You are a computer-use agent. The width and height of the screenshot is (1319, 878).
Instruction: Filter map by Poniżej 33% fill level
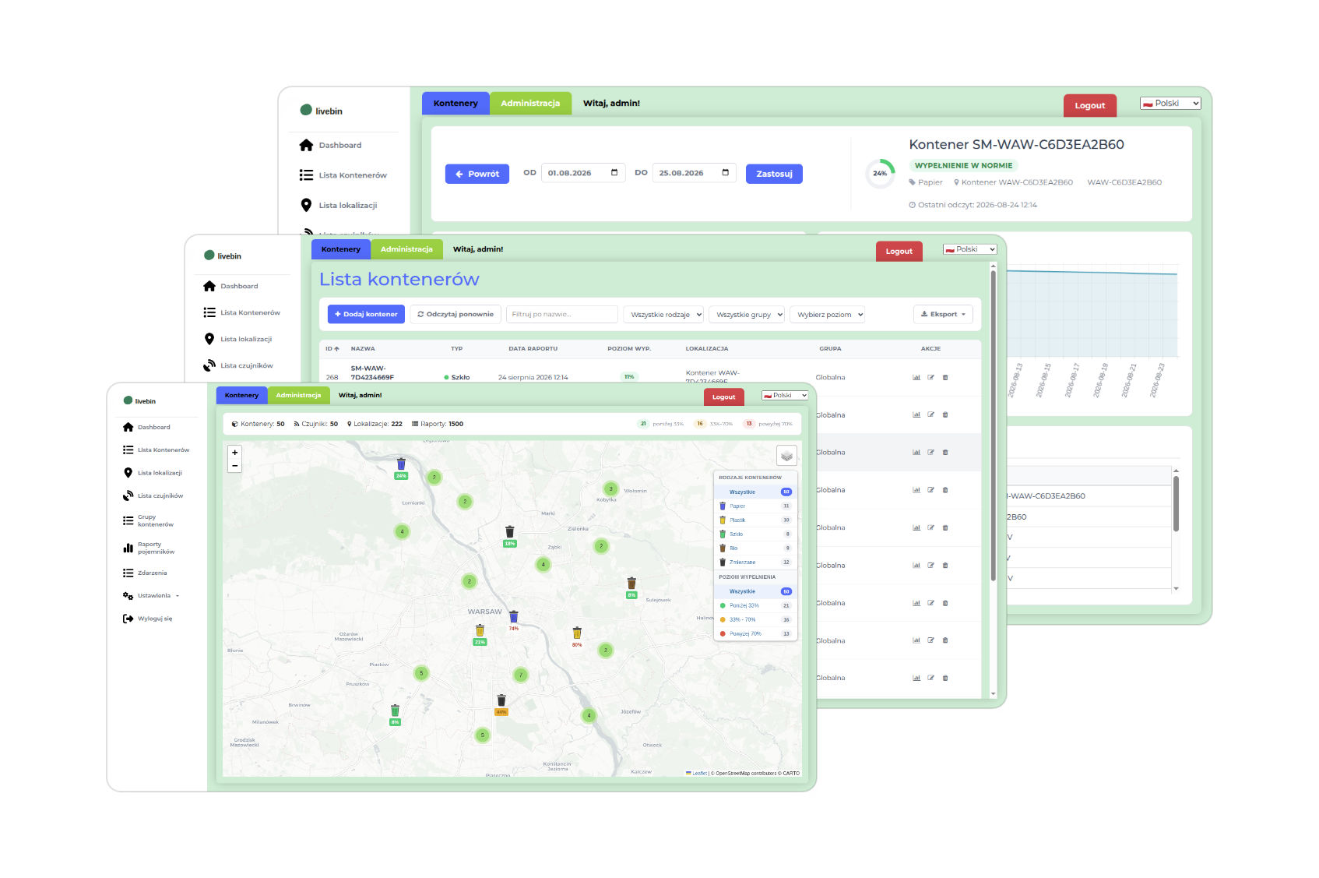(755, 605)
